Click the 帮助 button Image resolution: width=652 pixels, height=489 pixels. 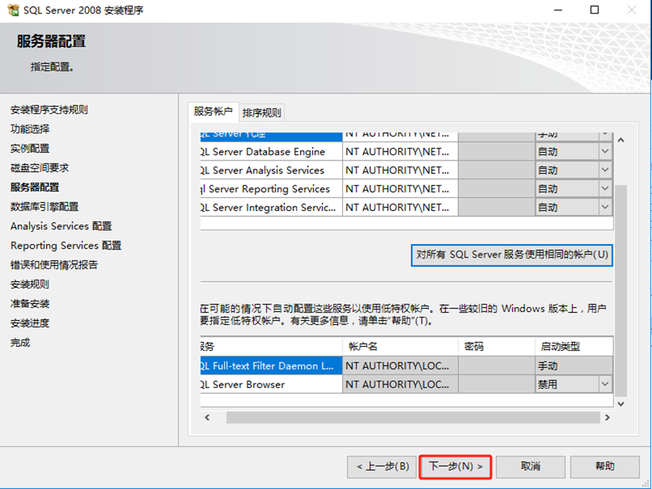pos(605,466)
